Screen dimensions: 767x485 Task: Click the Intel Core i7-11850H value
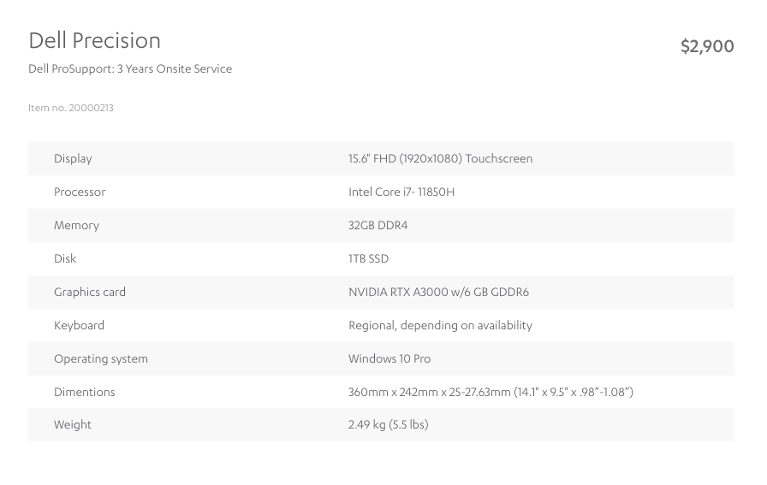tap(401, 192)
